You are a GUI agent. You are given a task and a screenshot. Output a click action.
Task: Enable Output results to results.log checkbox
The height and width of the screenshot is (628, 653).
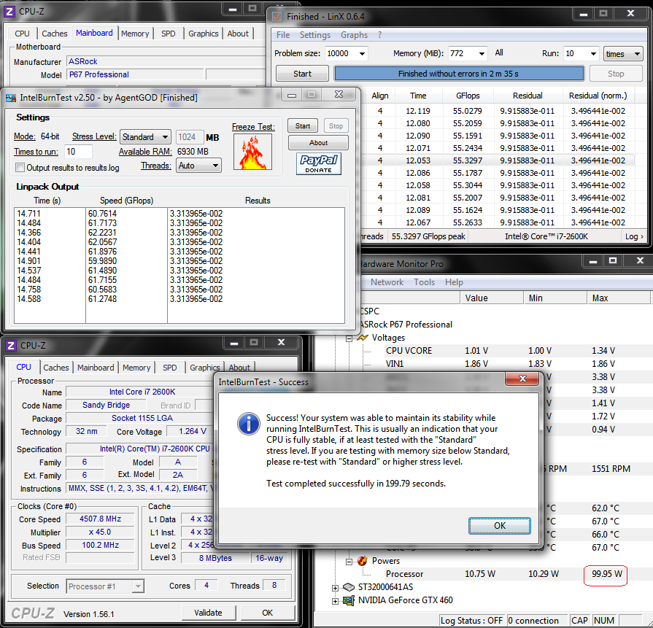click(x=20, y=168)
